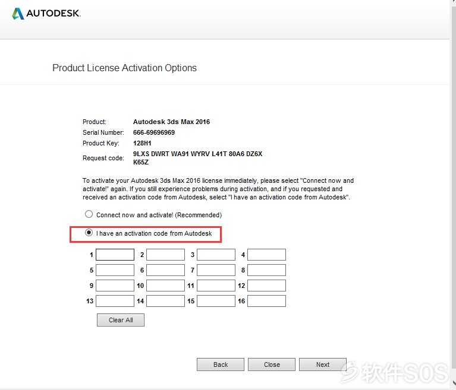Image resolution: width=456 pixels, height=390 pixels.
Task: Go back with the Back button
Action: 221,364
